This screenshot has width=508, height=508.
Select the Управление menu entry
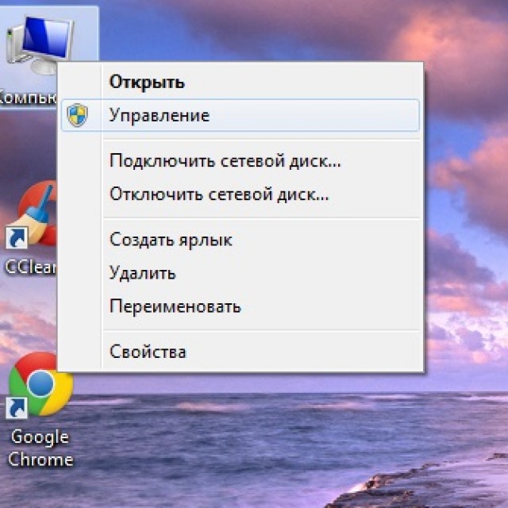coord(241,115)
